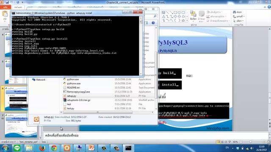Select the Down Arrow shape
The image size is (271, 152).
pyautogui.click(x=179, y=16)
